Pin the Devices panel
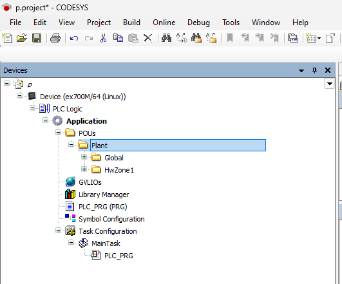The width and height of the screenshot is (342, 284). click(314, 70)
